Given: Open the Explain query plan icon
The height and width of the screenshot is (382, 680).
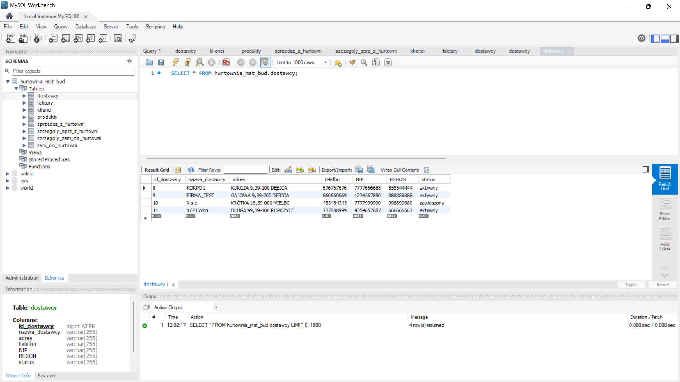Looking at the screenshot, I should (x=200, y=62).
